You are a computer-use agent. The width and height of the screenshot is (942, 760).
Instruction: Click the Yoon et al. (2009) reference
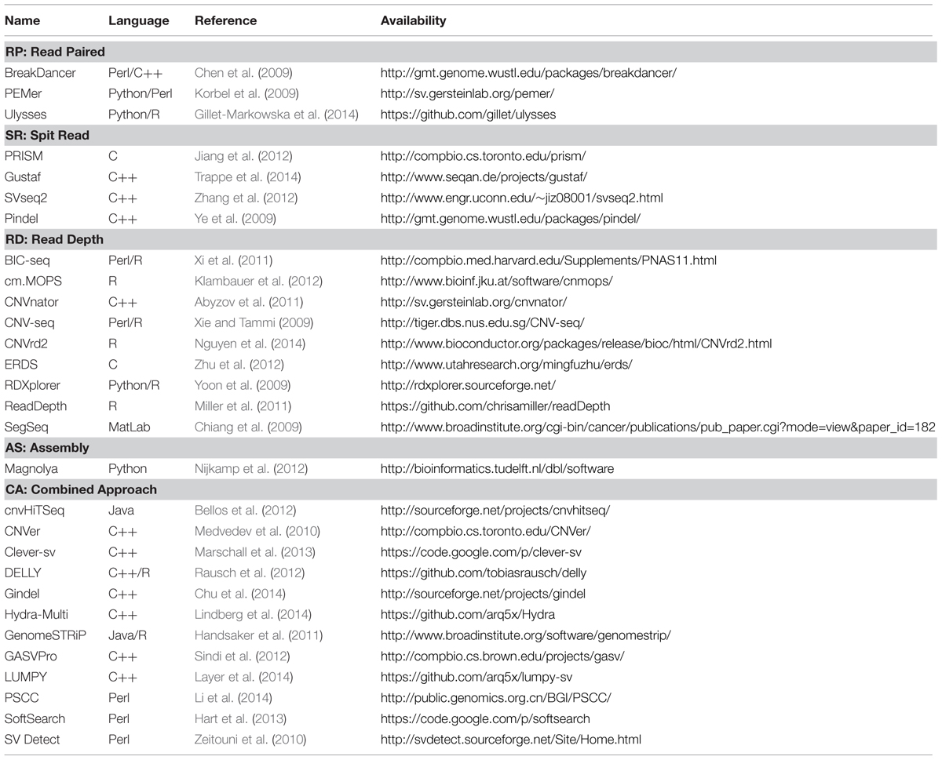[243, 384]
